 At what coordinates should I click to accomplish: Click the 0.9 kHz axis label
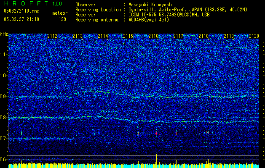[x=3, y=97]
